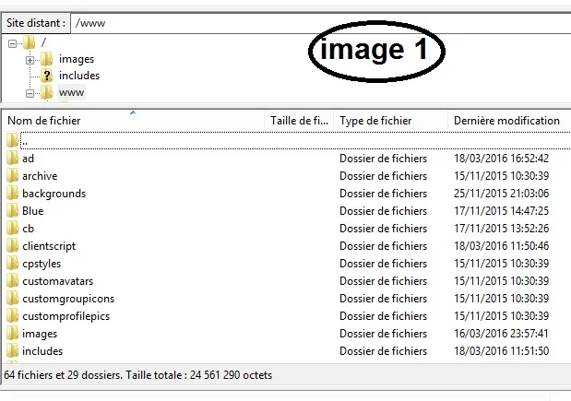Click the 'Site distant' path input field
Viewport: 571px width, 401px height.
click(x=314, y=20)
